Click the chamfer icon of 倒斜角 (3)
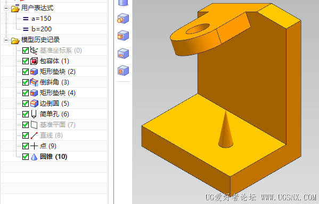 click(34, 82)
